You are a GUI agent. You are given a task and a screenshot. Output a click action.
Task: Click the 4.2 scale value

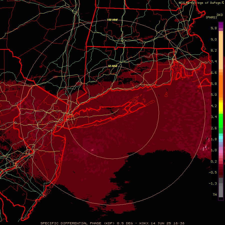(214, 106)
